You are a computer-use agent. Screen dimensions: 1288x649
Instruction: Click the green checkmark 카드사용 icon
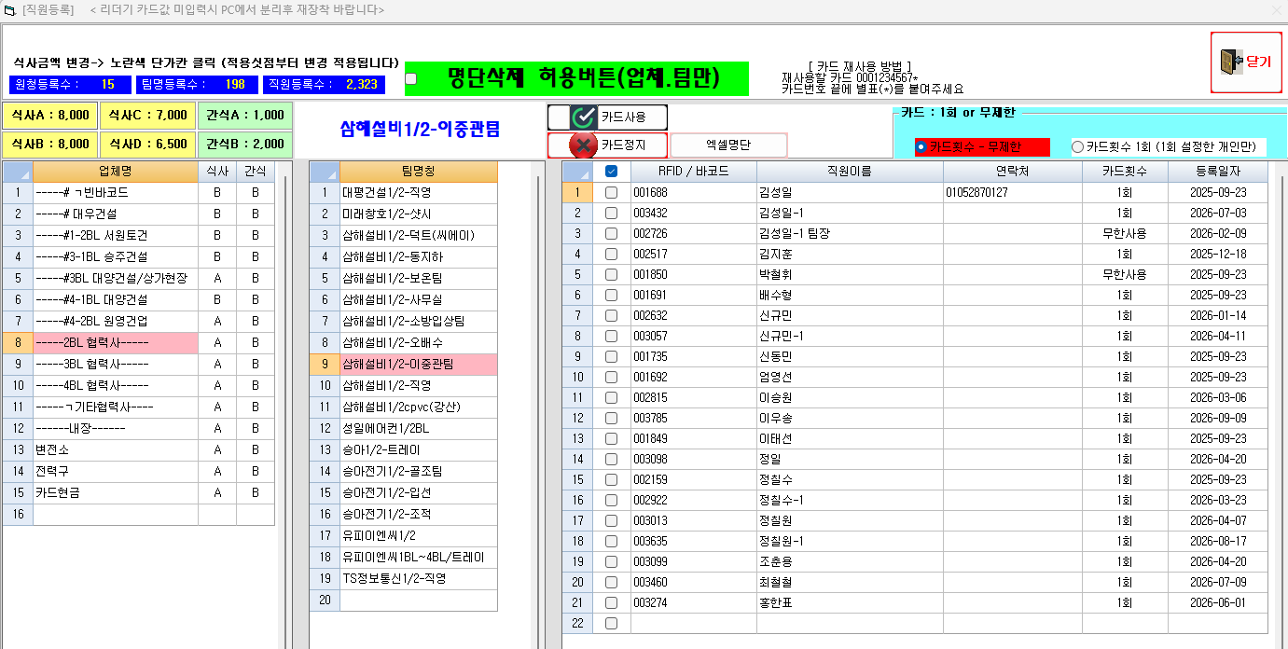pyautogui.click(x=584, y=117)
